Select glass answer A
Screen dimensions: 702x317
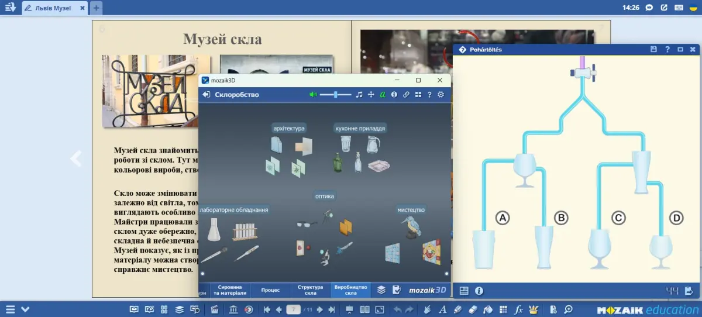click(x=502, y=218)
